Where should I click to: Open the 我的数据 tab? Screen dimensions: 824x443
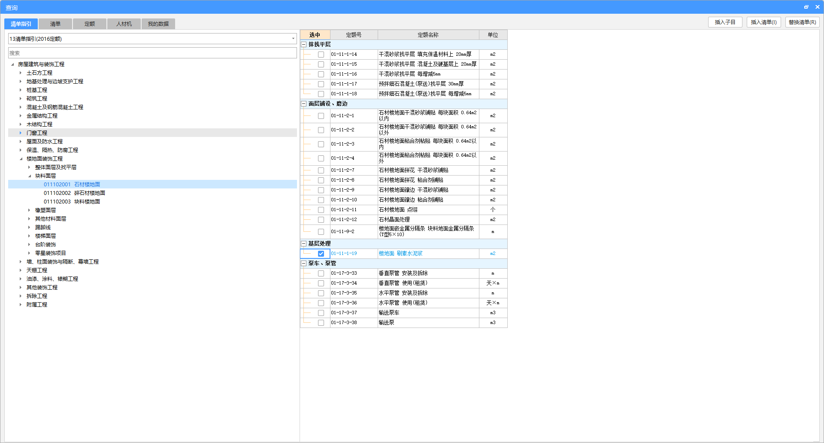[158, 24]
